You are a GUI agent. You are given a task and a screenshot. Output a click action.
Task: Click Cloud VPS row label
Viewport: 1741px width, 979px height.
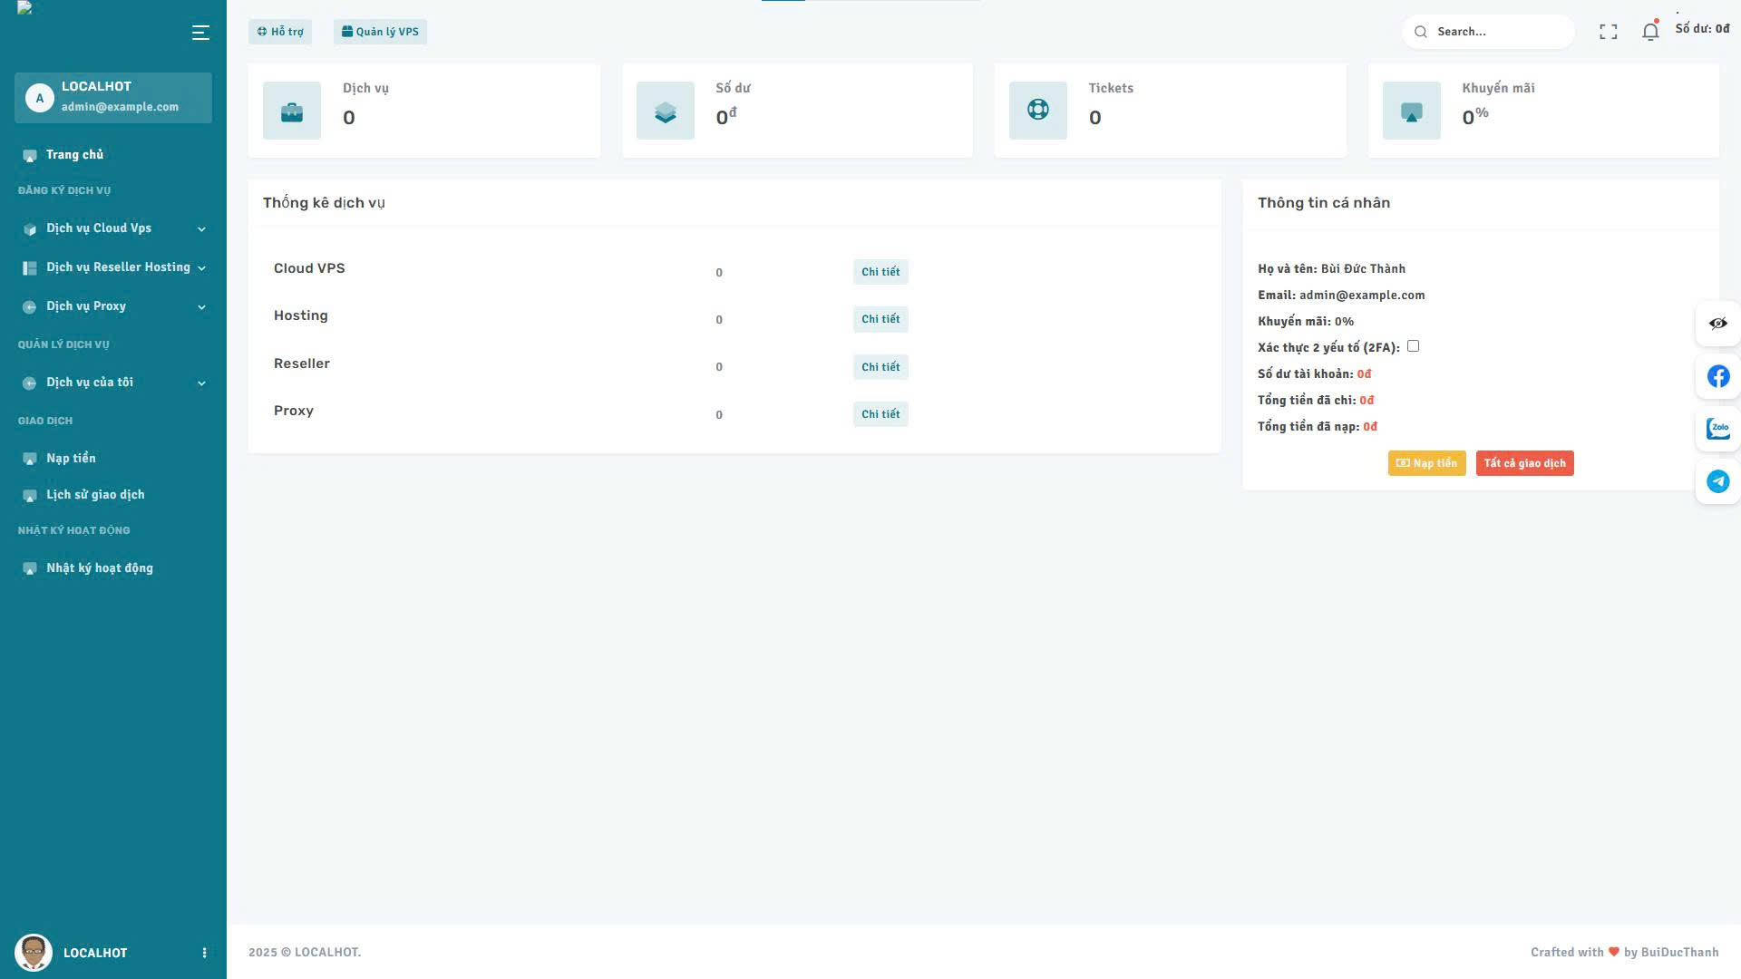tap(309, 268)
